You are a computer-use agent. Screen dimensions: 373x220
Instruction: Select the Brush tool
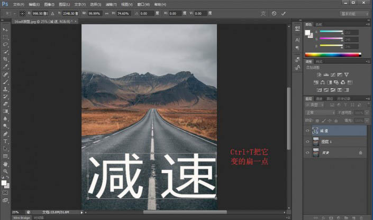point(5,82)
